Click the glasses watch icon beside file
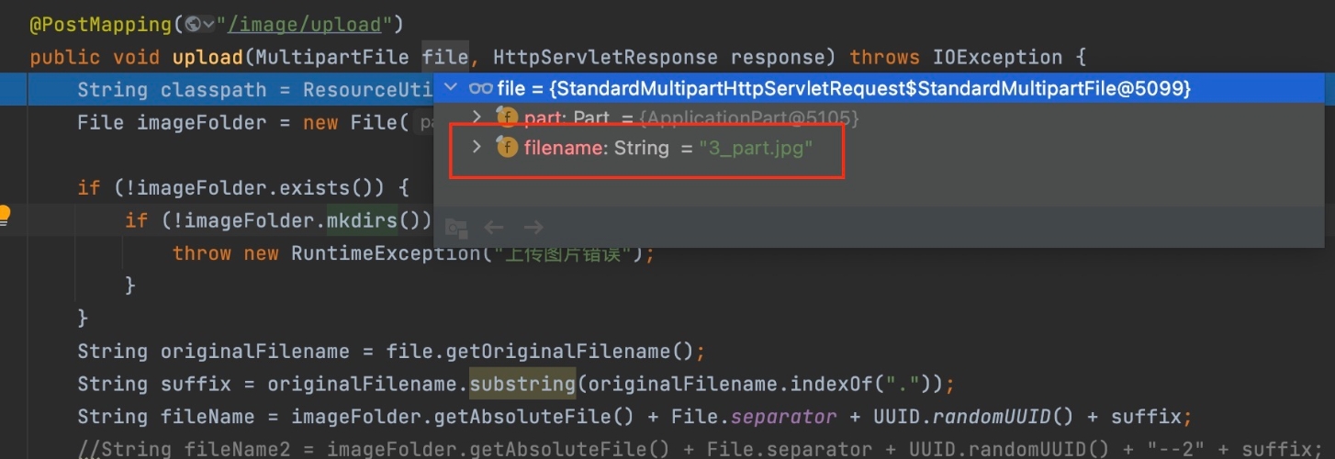Screen dimensions: 1335x459 click(x=480, y=89)
